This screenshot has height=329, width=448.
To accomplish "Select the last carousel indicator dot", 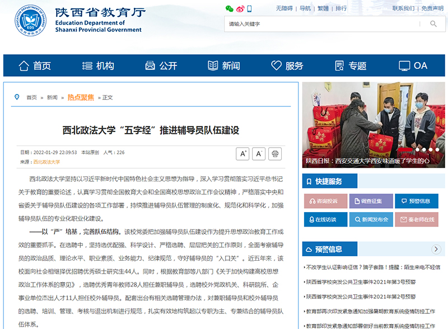I will 437,150.
